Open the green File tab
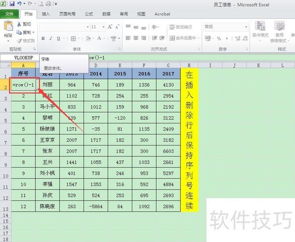 pos(9,14)
